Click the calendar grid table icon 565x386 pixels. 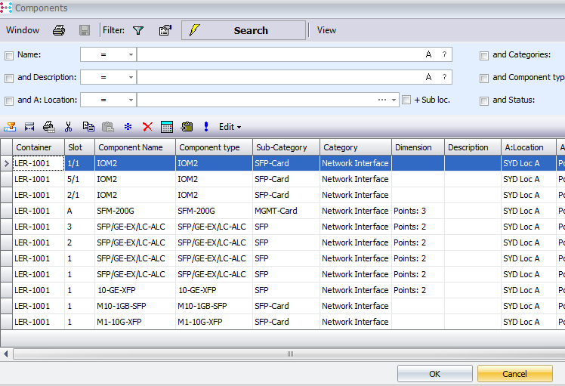point(167,127)
